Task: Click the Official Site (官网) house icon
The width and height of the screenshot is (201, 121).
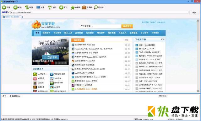Action: [x=50, y=8]
